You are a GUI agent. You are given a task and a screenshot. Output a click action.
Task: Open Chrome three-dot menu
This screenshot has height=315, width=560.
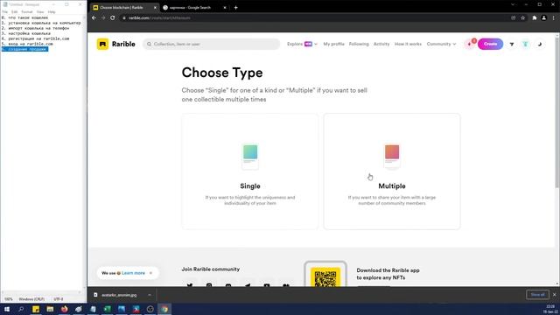(x=554, y=17)
